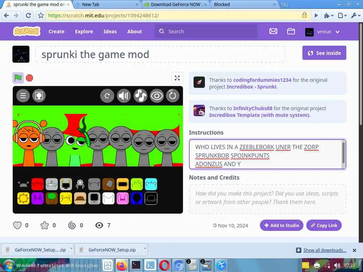Click the undo 'C' arrow game button
This screenshot has width=363, height=272.
(x=107, y=96)
